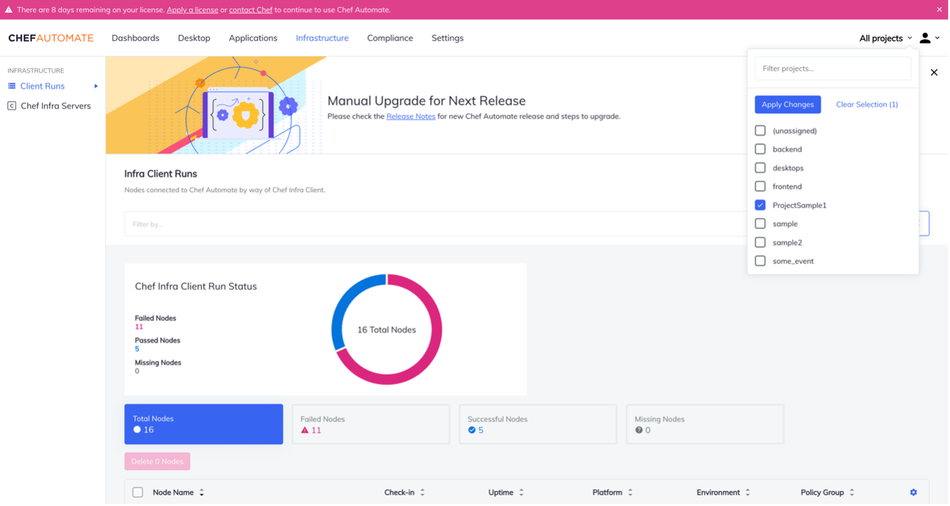Open the account chevron dropdown
Screen dimensions: 950x506
click(938, 38)
